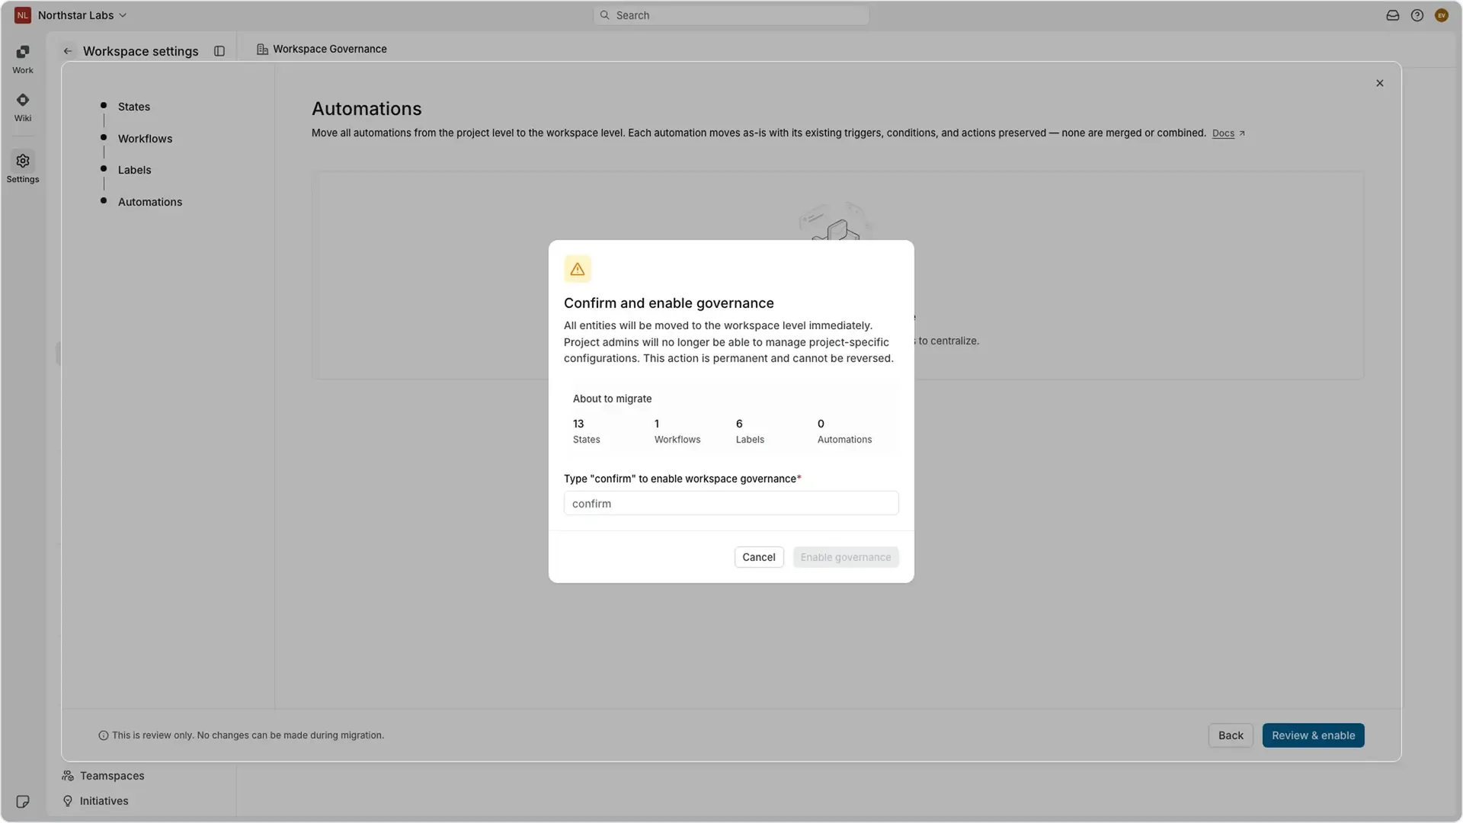Click the "0" Automations count
The width and height of the screenshot is (1463, 823).
821,424
